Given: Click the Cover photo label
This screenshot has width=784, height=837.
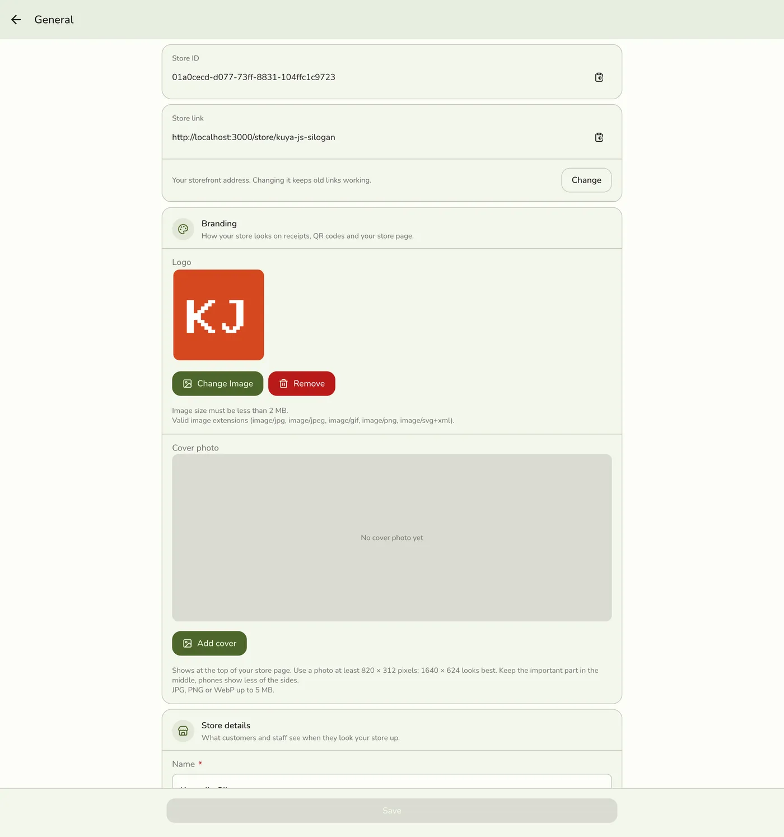Looking at the screenshot, I should 195,448.
